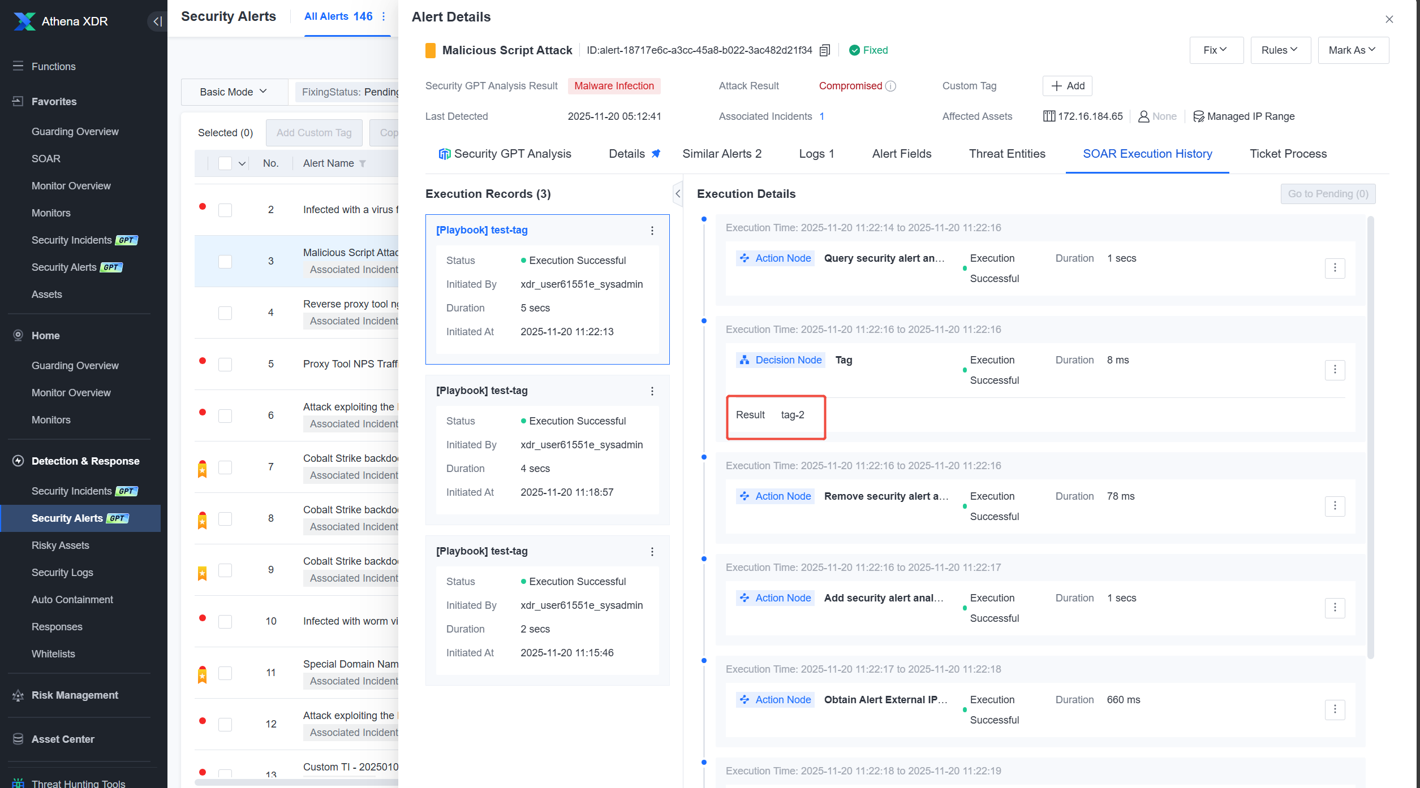The width and height of the screenshot is (1420, 788).
Task: Expand the Mark As dropdown
Action: point(1353,50)
